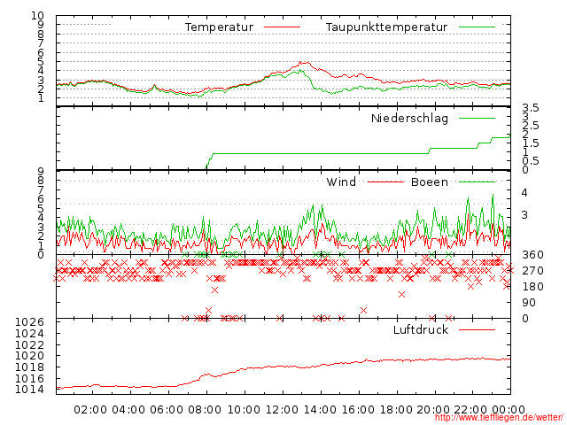Click the 1020 pressure axis value

[29, 356]
